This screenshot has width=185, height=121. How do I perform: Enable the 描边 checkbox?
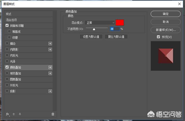(x=7, y=43)
